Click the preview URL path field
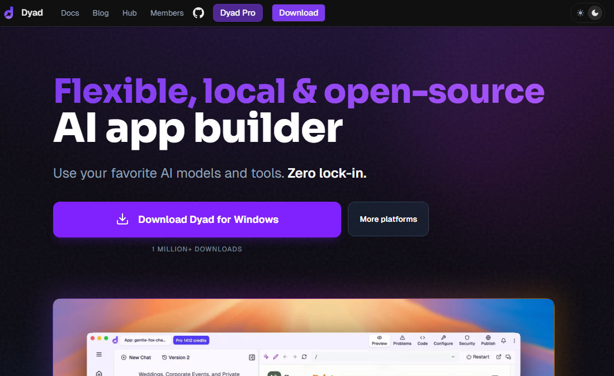This screenshot has height=376, width=614. click(x=384, y=357)
